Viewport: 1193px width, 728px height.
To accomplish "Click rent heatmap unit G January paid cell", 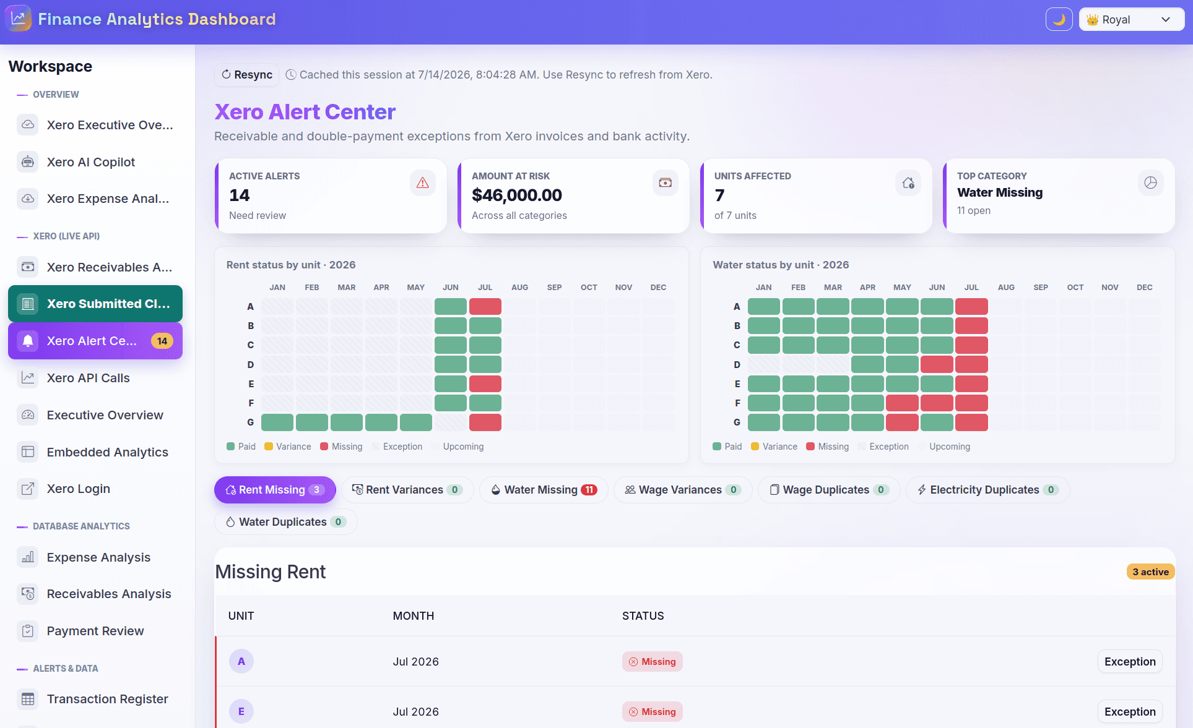I will 277,422.
